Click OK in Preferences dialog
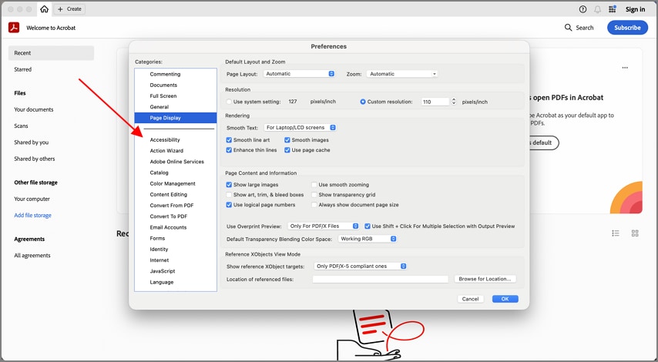The height and width of the screenshot is (362, 658). (x=505, y=299)
